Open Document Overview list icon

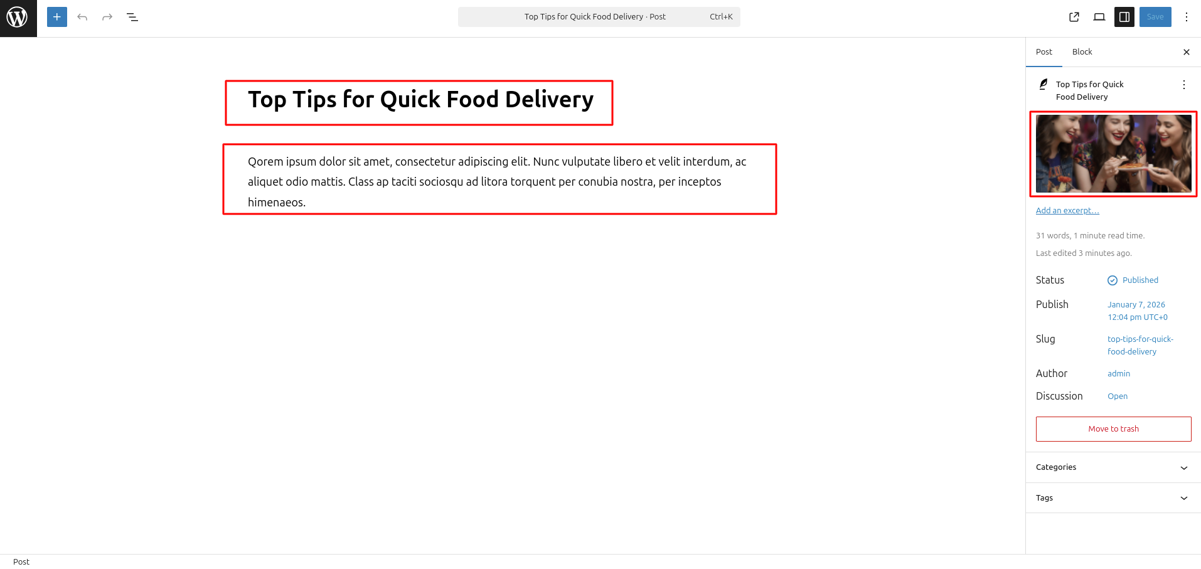[x=132, y=17]
